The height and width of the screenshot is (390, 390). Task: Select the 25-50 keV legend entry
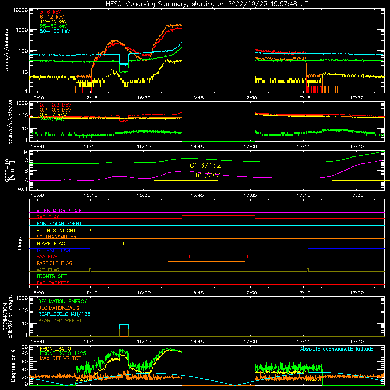click(x=53, y=26)
